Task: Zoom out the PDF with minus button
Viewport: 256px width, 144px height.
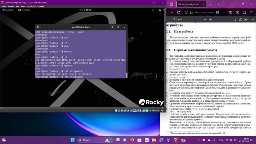Action: click(205, 20)
